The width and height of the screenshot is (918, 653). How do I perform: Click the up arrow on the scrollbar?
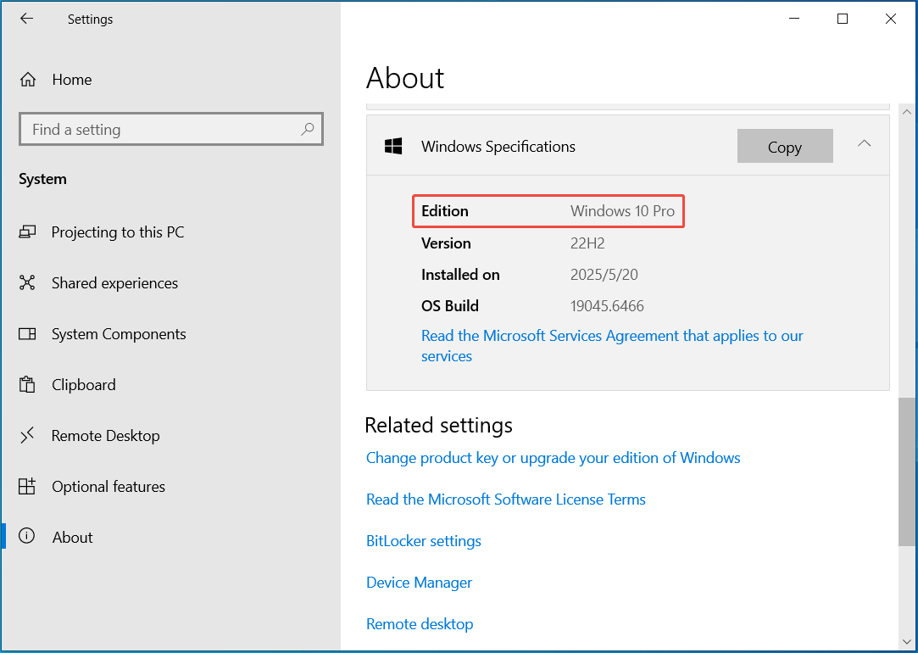907,111
